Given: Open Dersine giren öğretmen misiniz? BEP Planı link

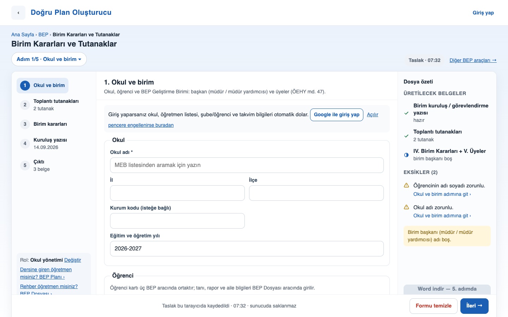Looking at the screenshot, I should (x=46, y=273).
